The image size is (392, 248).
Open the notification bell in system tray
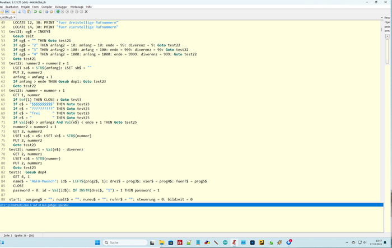click(385, 242)
